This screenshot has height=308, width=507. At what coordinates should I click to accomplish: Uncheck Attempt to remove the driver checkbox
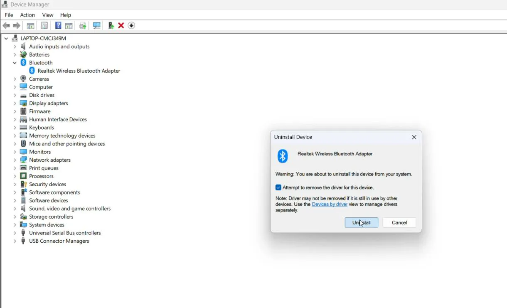[x=278, y=187]
